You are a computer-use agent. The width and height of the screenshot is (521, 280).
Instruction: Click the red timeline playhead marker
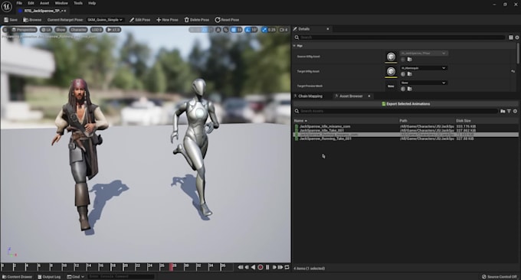click(x=172, y=267)
